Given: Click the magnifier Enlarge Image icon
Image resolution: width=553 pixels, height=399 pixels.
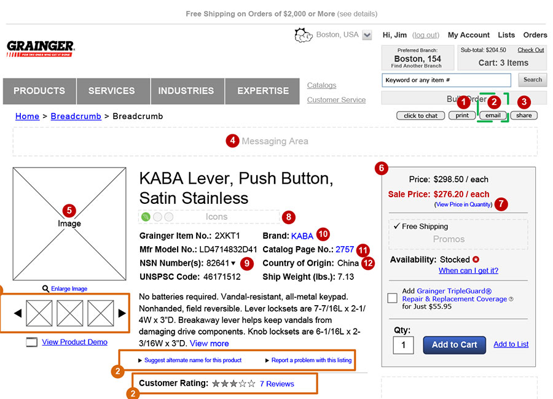Looking at the screenshot, I should tap(45, 289).
